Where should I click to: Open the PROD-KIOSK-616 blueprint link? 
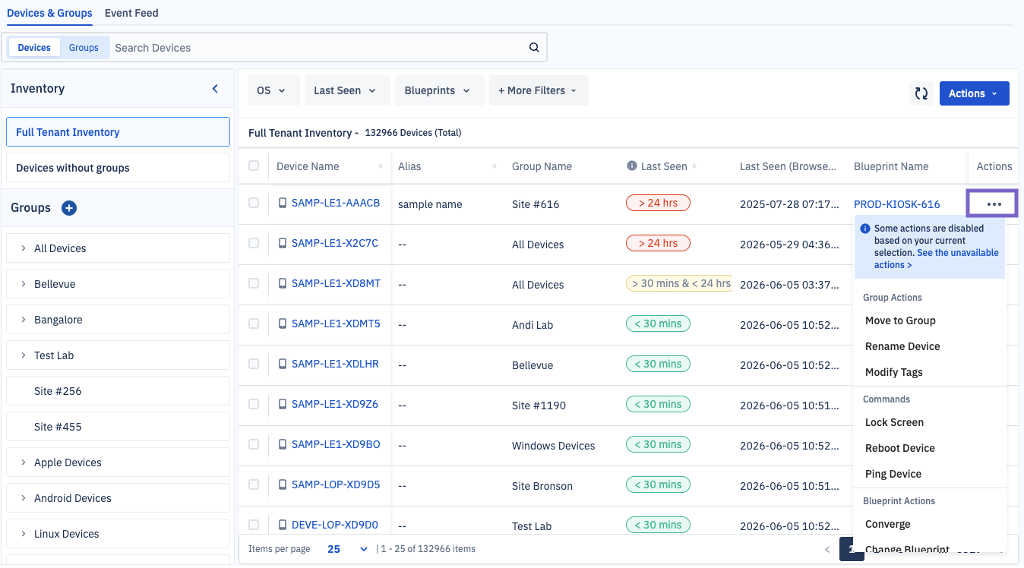[896, 204]
